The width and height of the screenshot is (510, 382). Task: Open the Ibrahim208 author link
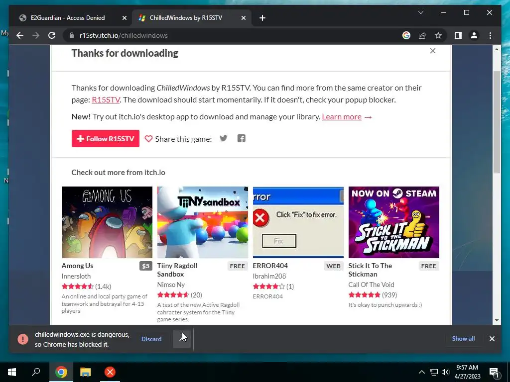click(269, 276)
